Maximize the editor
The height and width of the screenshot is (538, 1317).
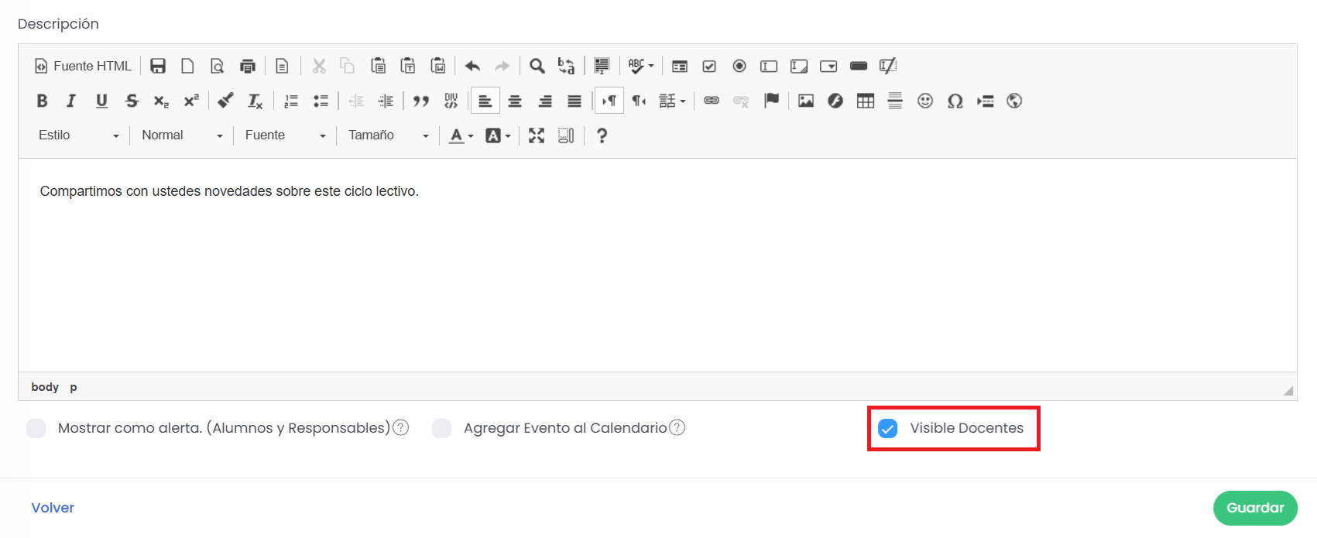click(537, 135)
